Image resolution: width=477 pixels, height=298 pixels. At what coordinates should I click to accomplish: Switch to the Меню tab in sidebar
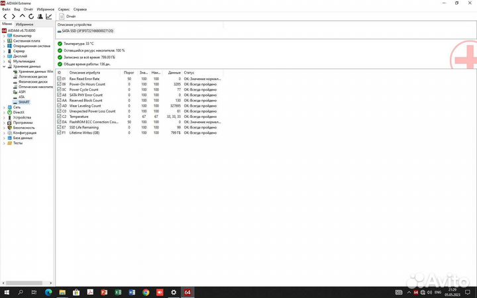tap(7, 24)
